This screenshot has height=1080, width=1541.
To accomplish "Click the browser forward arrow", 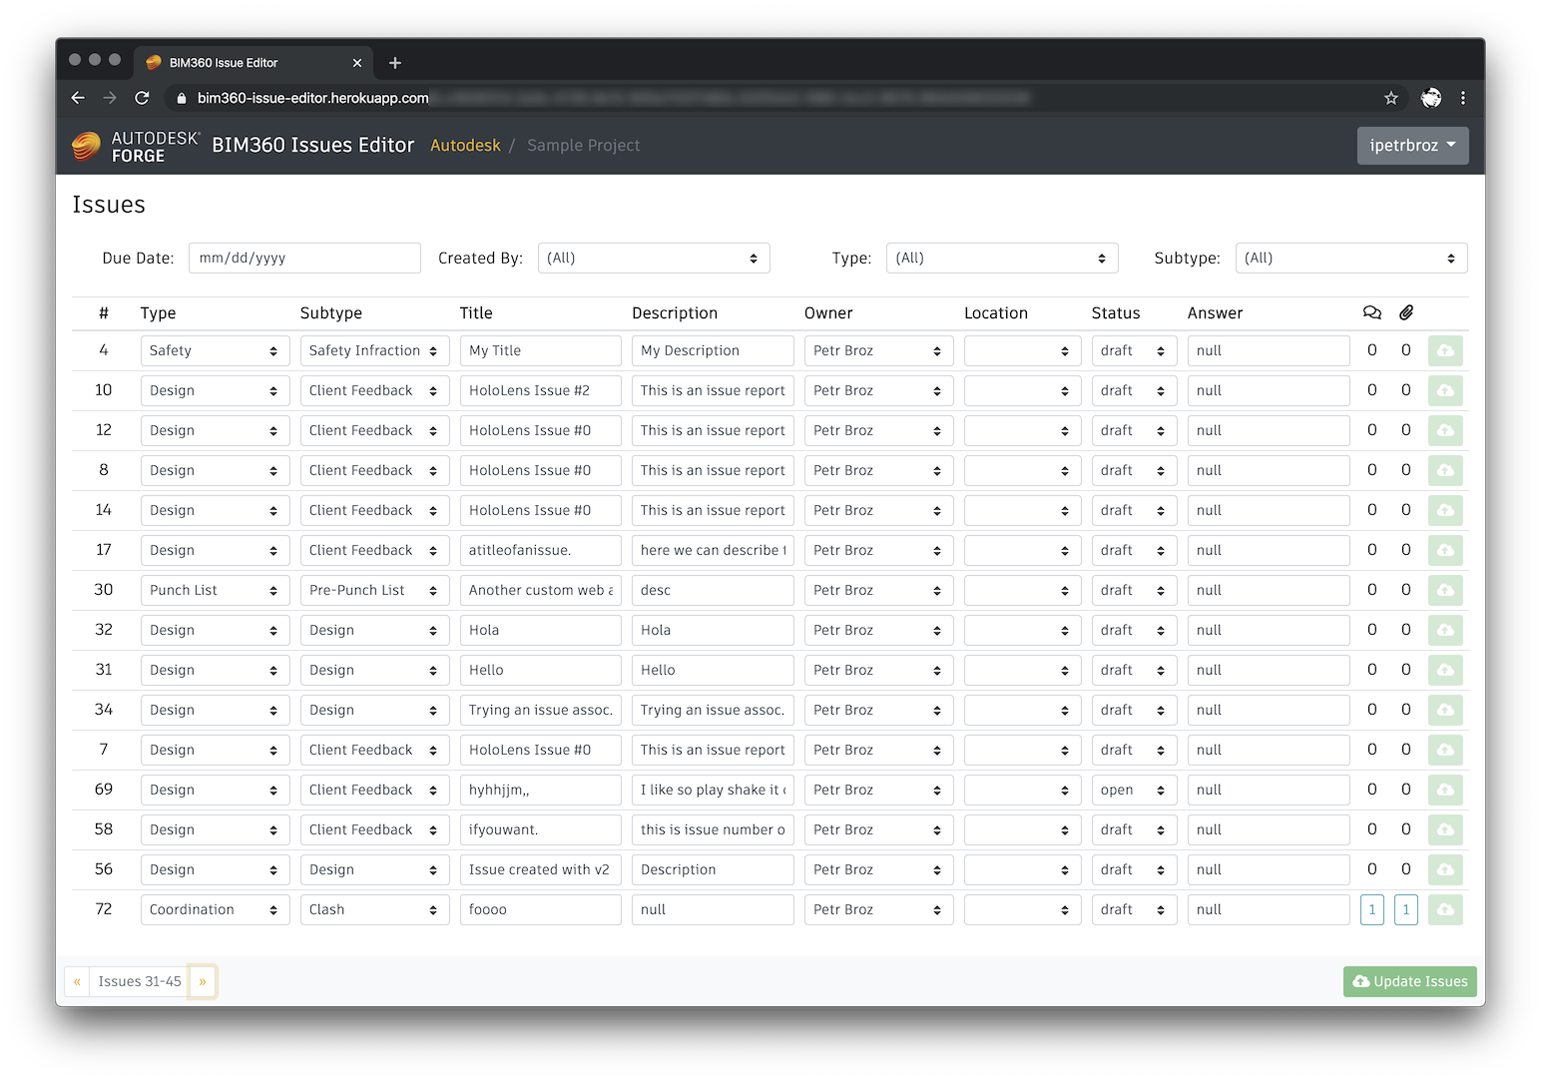I will tap(110, 98).
